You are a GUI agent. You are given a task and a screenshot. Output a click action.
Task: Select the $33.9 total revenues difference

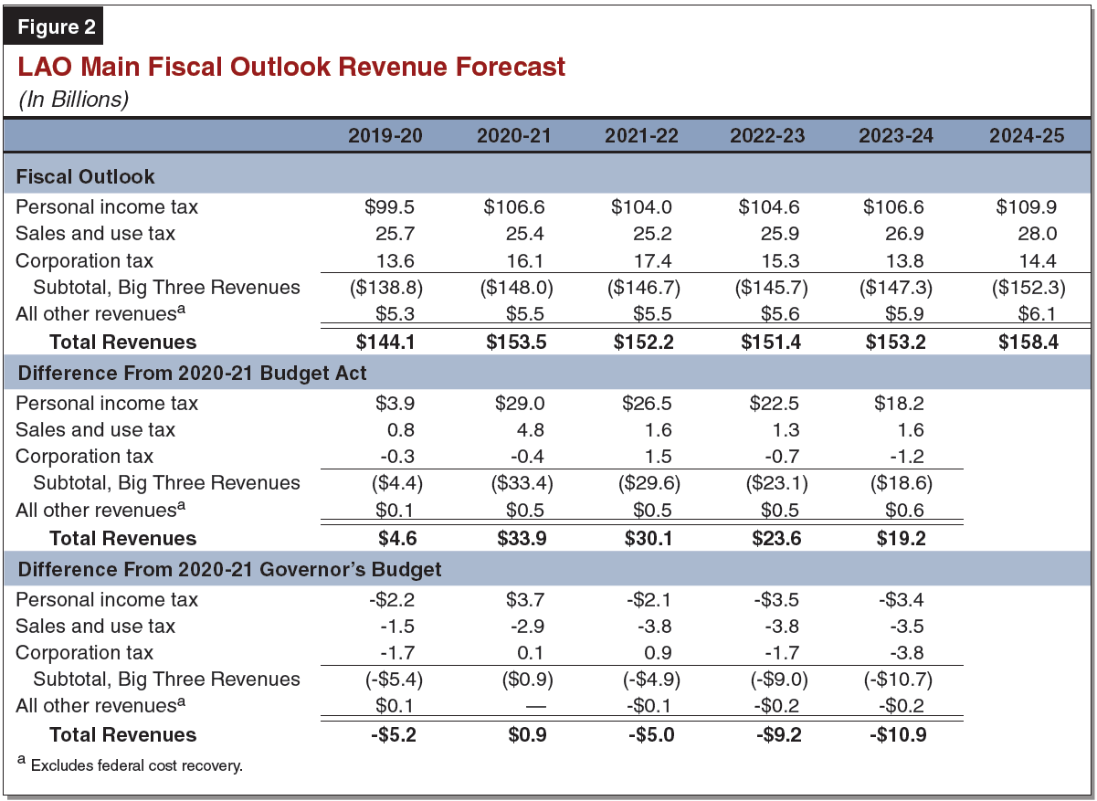coord(522,539)
